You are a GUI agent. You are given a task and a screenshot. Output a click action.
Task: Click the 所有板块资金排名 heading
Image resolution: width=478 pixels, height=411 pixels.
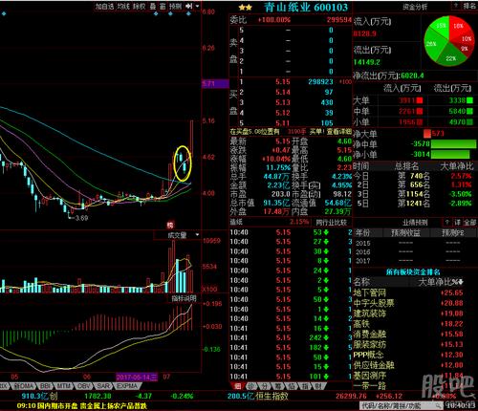point(413,271)
